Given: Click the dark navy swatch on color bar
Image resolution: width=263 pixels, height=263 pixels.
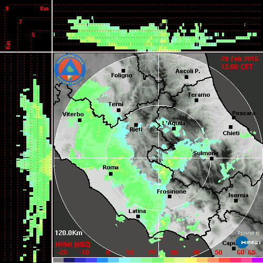Looking at the screenshot, I should (69, 260).
